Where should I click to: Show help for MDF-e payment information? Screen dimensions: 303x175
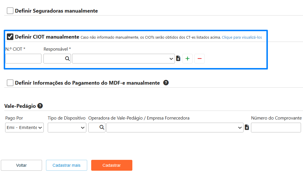click(166, 83)
